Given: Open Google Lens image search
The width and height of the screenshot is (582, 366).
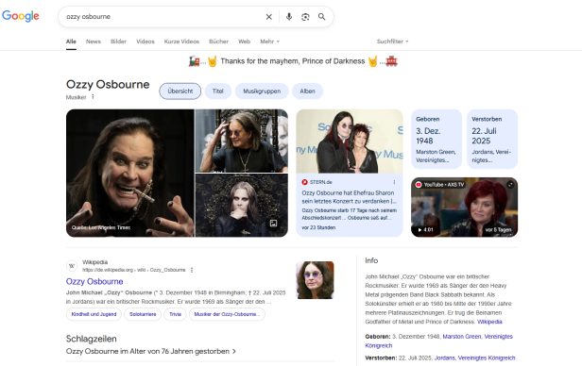Looking at the screenshot, I should click(305, 17).
